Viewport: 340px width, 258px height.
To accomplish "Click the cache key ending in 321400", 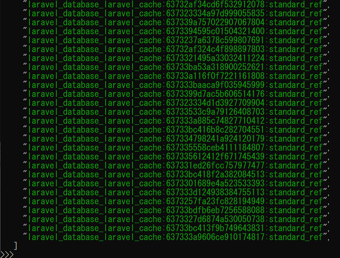I will (175, 31).
